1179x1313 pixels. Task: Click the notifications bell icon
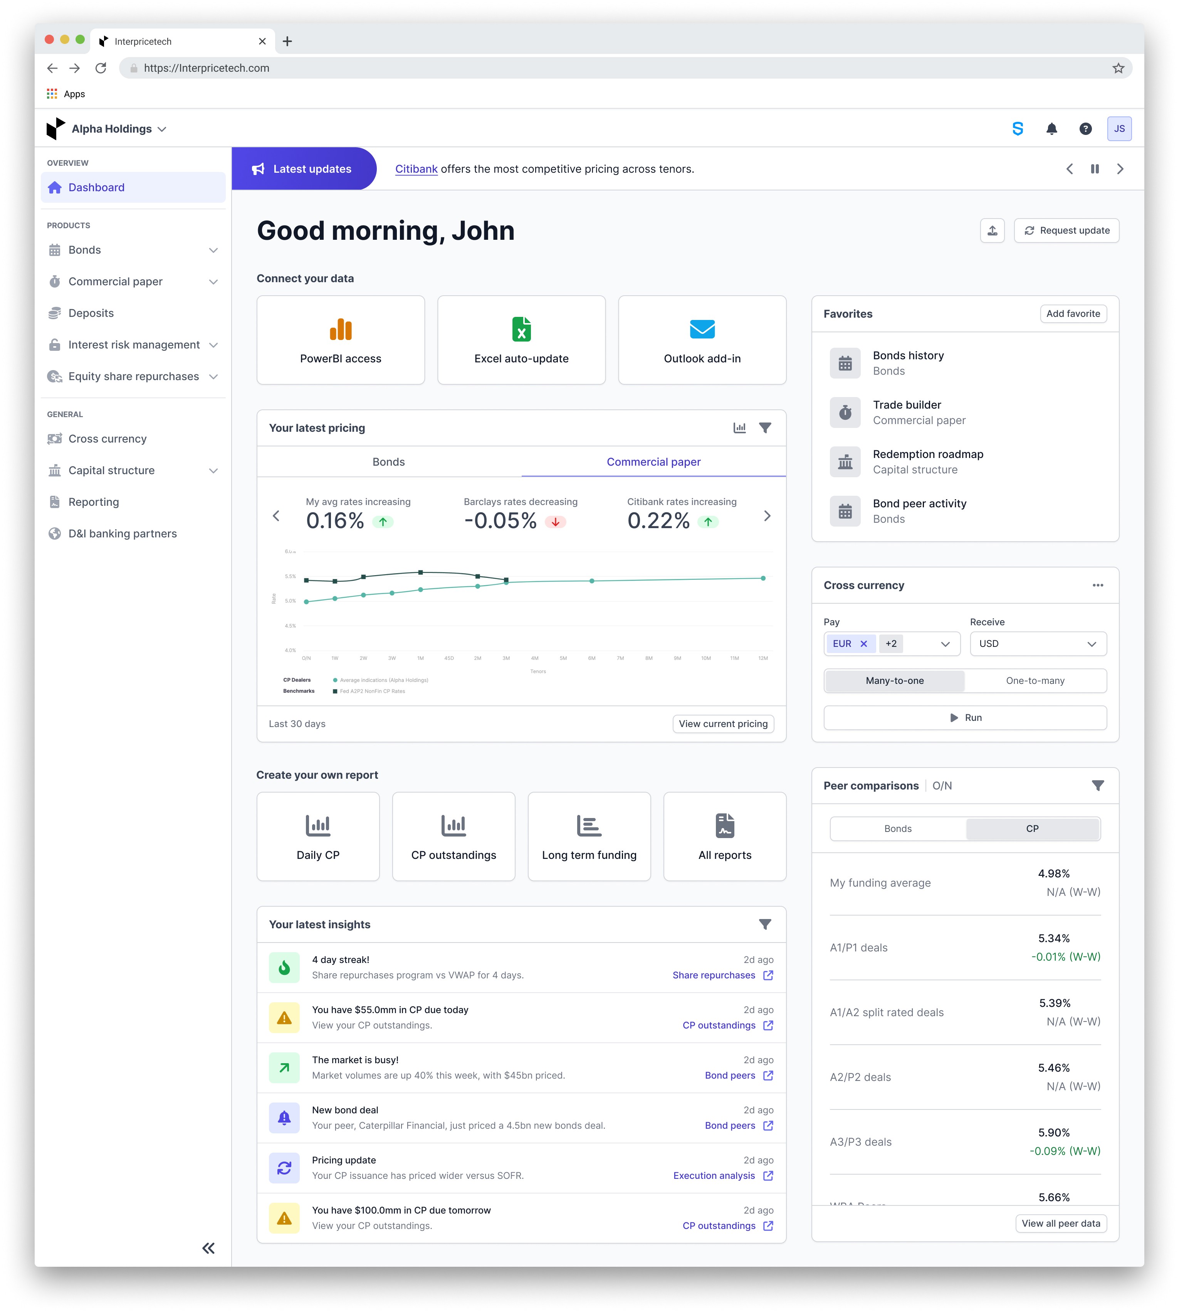pyautogui.click(x=1051, y=129)
